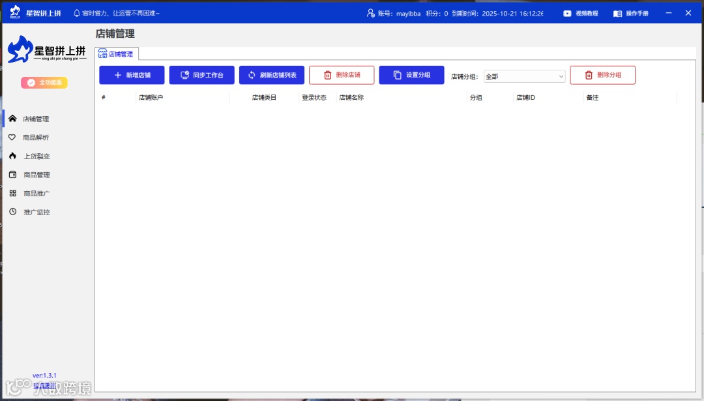Click the 备注 column header
Screen dimensions: 704x401
tap(592, 97)
